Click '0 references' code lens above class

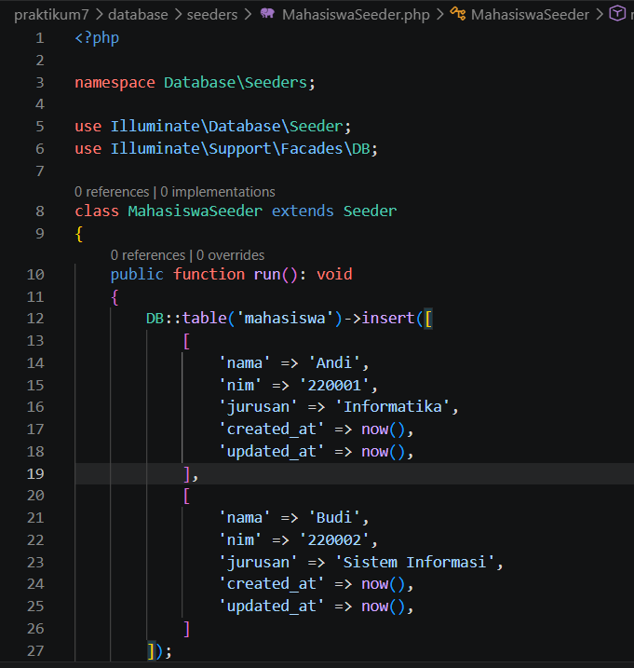112,192
